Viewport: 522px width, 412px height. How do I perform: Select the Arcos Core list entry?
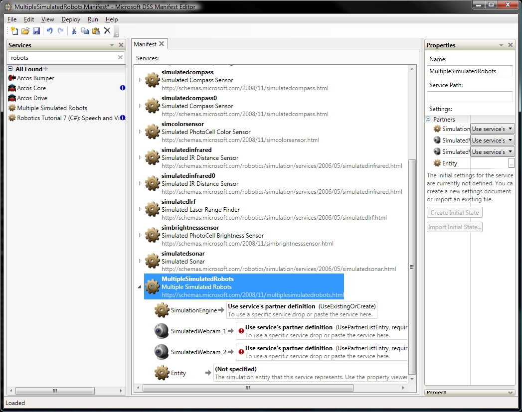click(x=31, y=88)
